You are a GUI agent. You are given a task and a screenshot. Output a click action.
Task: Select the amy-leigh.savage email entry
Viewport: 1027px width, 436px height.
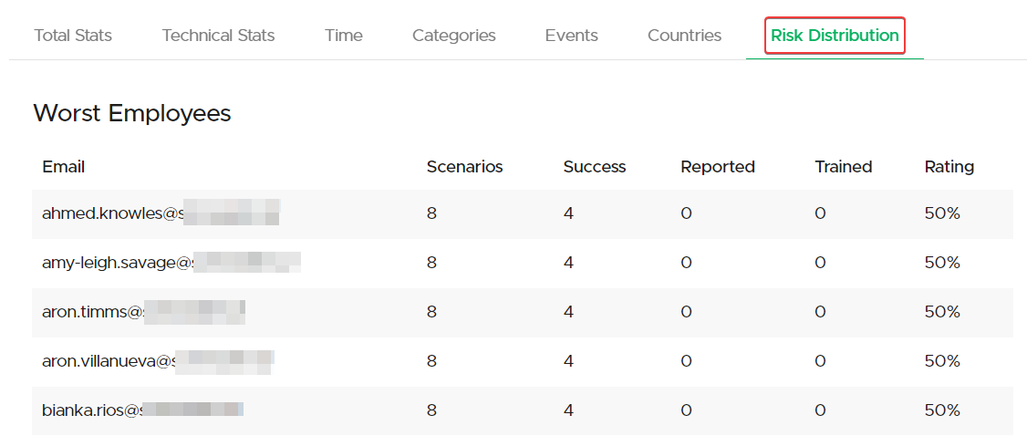tap(171, 263)
